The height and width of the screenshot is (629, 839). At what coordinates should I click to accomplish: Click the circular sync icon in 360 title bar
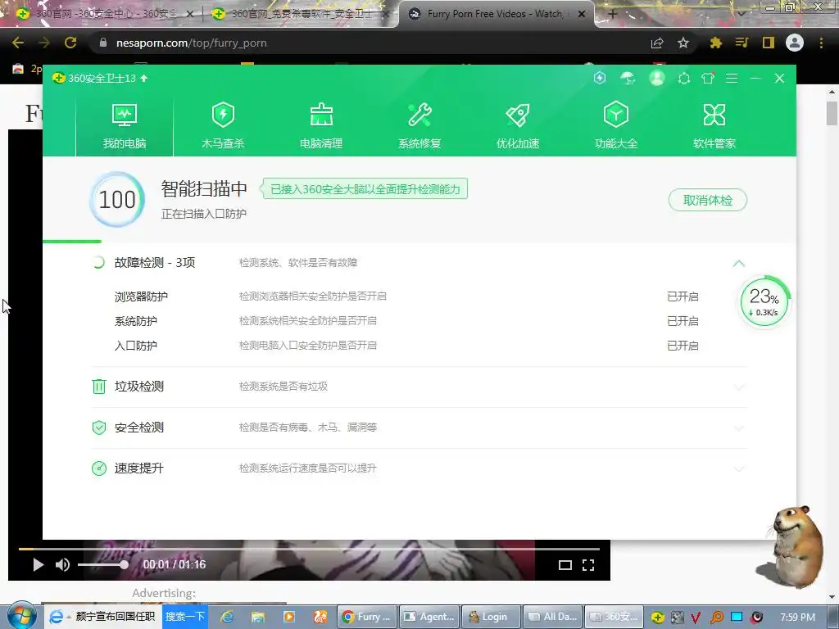(x=683, y=79)
